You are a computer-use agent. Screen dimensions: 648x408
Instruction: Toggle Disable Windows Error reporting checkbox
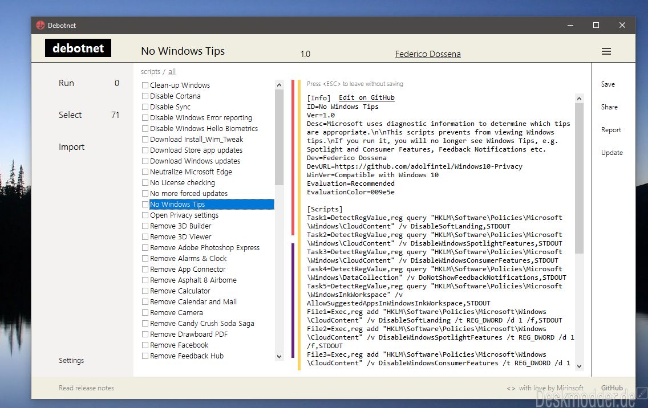click(x=145, y=118)
